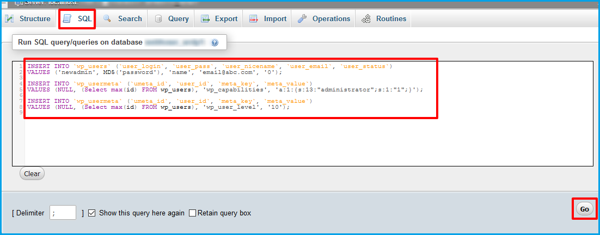Viewport: 600px width, 235px height.
Task: Clear the SQL query box
Action: pyautogui.click(x=32, y=174)
